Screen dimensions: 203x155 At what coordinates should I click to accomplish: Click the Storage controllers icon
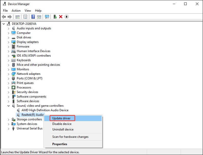tap(13, 119)
